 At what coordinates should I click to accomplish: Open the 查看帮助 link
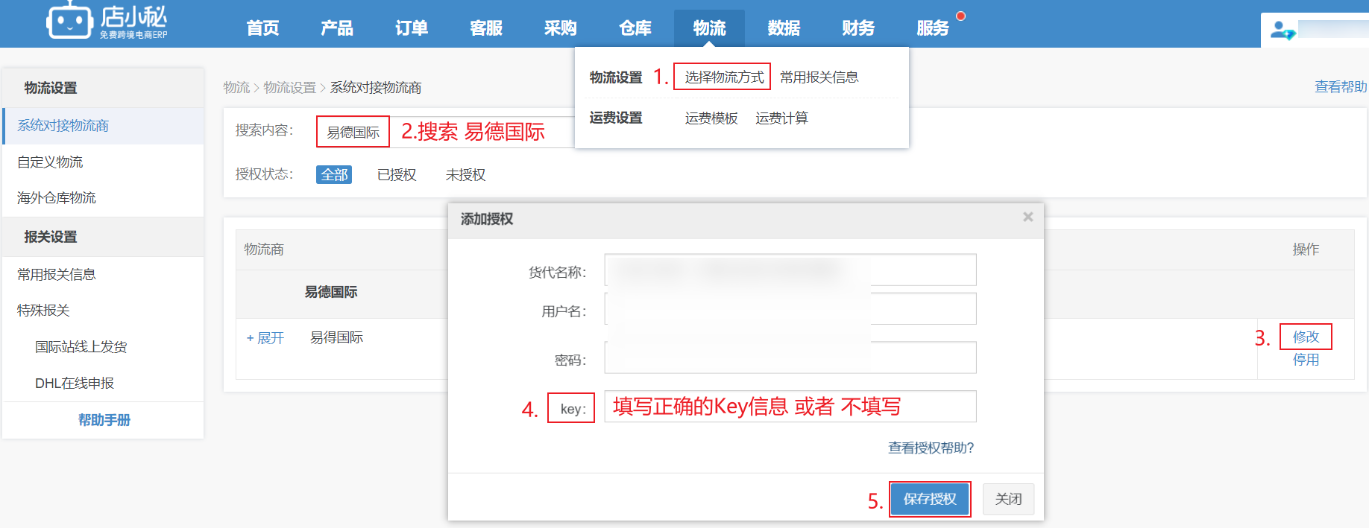point(1340,86)
